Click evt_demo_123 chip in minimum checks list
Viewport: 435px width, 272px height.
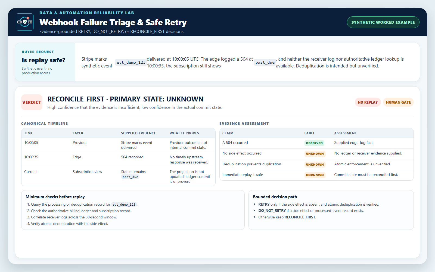tap(124, 205)
